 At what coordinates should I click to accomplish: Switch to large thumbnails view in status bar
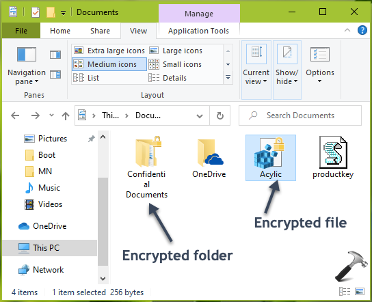(360, 291)
